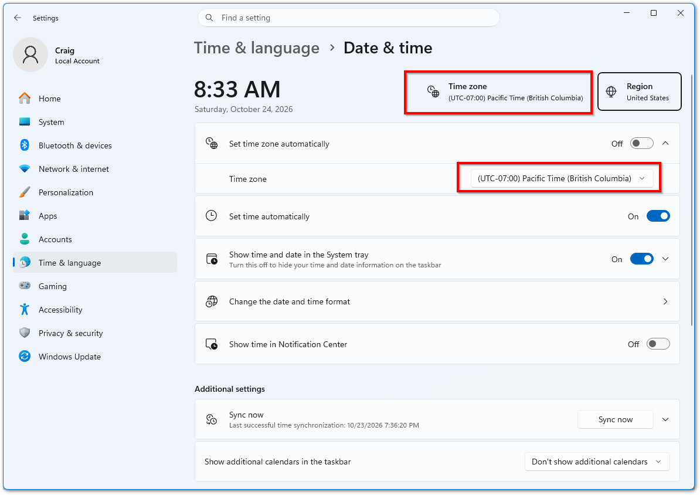Disable Show time and date in System tray

pos(641,259)
